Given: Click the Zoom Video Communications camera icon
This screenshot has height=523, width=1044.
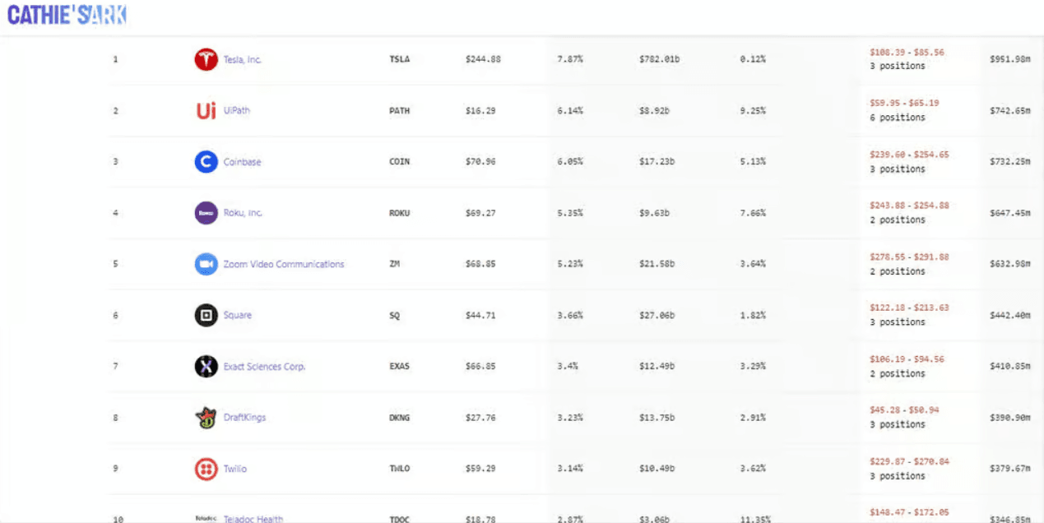Looking at the screenshot, I should click(x=206, y=264).
